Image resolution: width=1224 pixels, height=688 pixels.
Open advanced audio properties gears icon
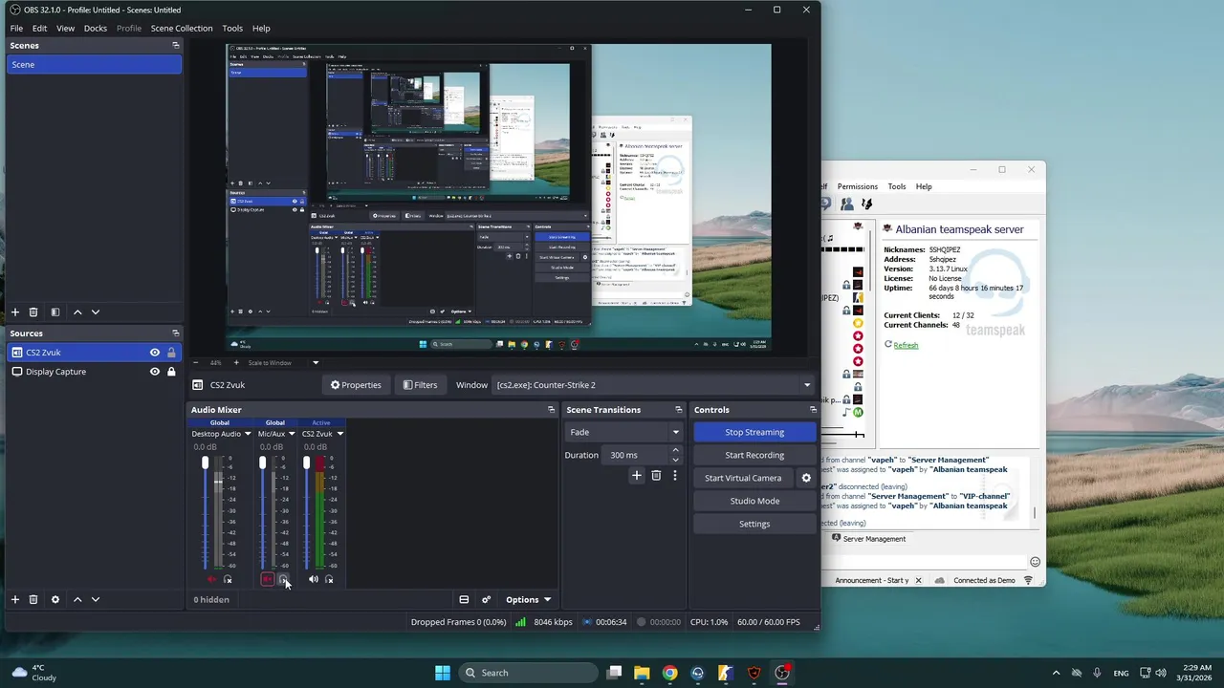[486, 599]
